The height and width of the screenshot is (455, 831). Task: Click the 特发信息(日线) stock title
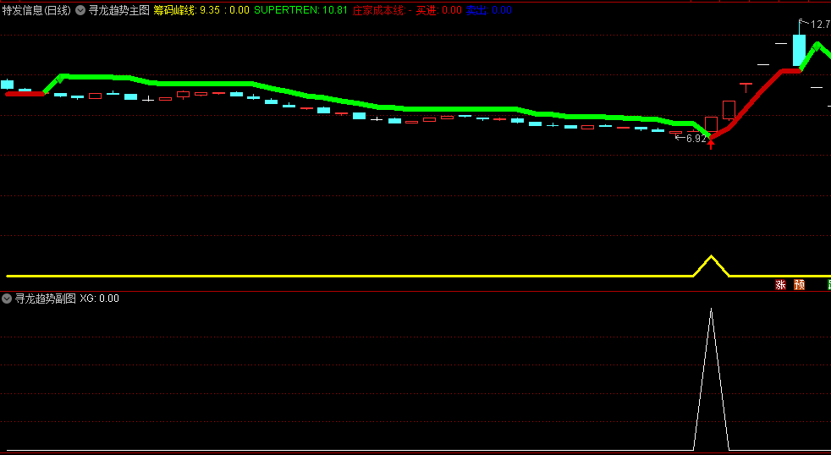[x=36, y=10]
